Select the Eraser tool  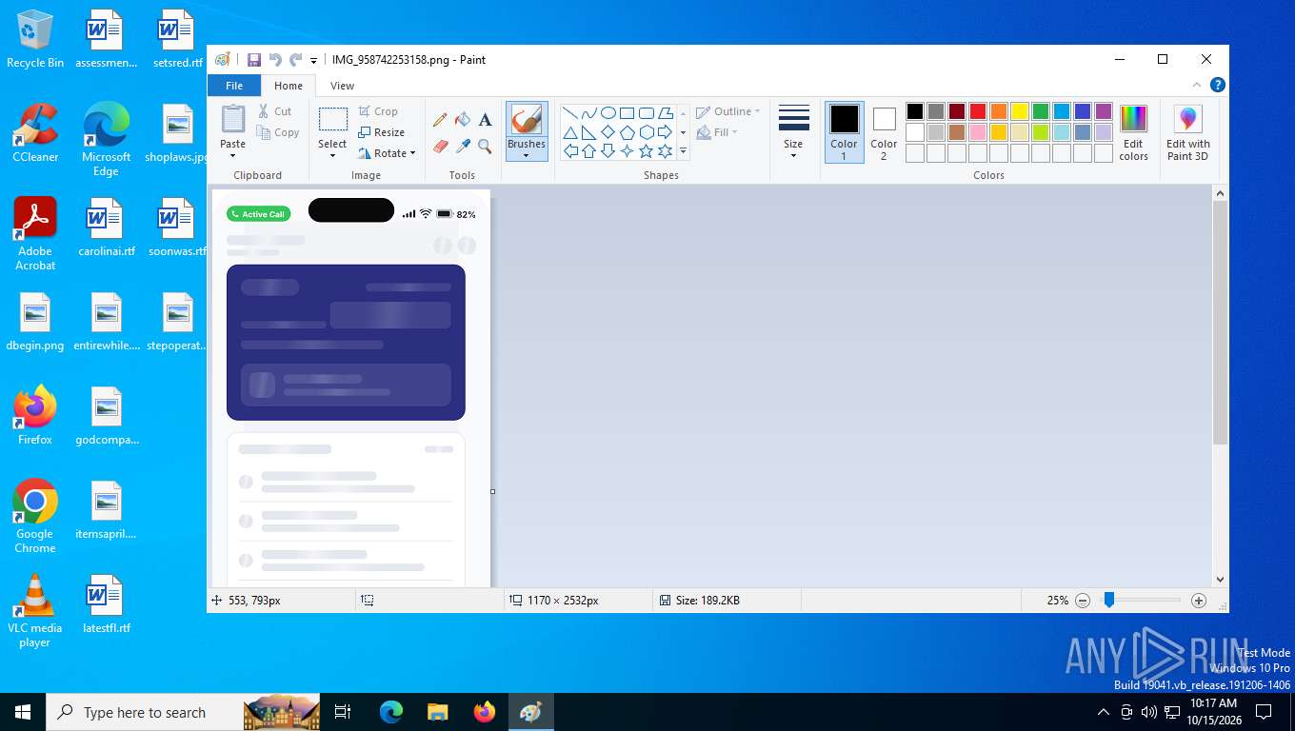pos(440,146)
